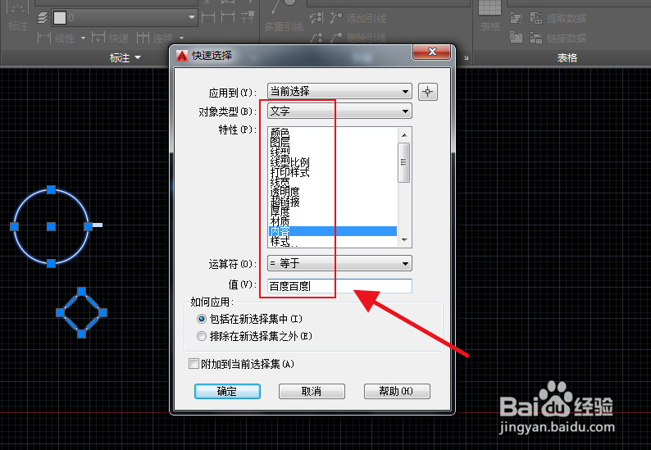651x450 pixels.
Task: Click the large 标注 dimension tool
Action: 18,16
